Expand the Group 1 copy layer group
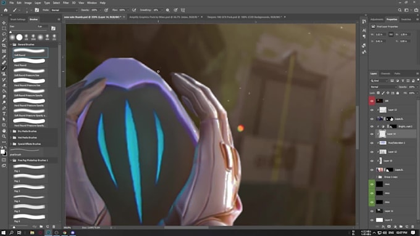The width and height of the screenshot is (420, 236). (x=377, y=177)
